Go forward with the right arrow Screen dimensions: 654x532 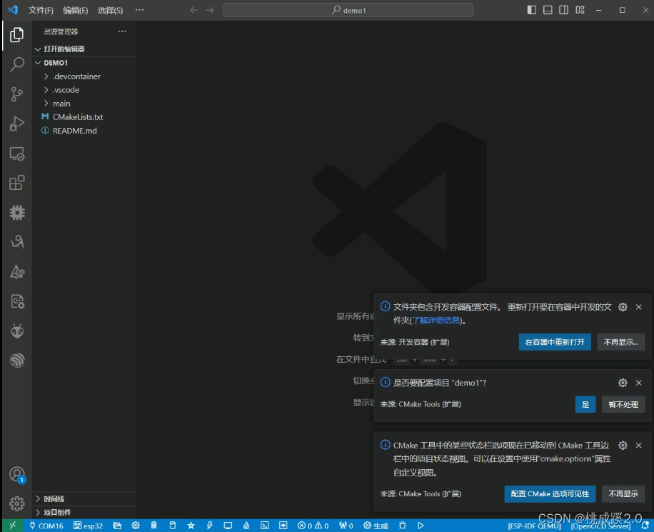coord(210,10)
